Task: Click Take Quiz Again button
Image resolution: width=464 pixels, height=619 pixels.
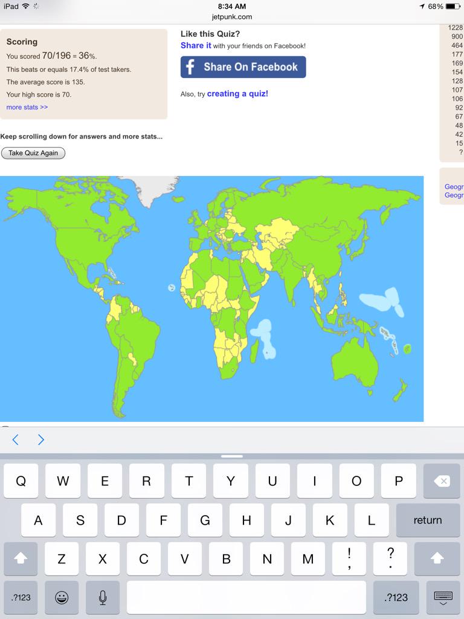Action: point(33,153)
